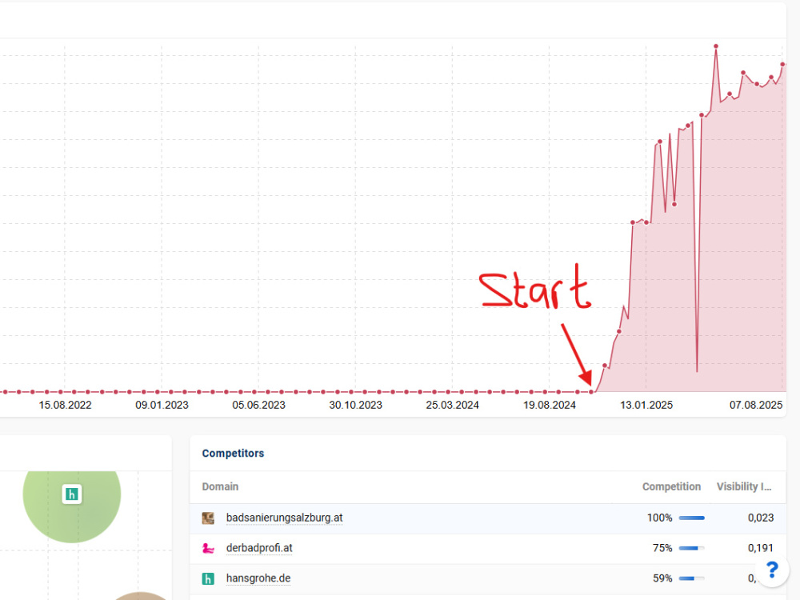This screenshot has height=600, width=800.
Task: Click the 100% competition value
Action: click(x=660, y=518)
